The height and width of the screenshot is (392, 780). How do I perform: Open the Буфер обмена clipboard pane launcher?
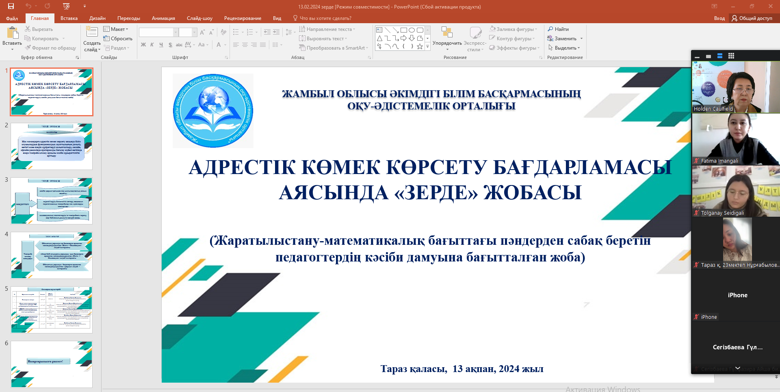point(77,58)
